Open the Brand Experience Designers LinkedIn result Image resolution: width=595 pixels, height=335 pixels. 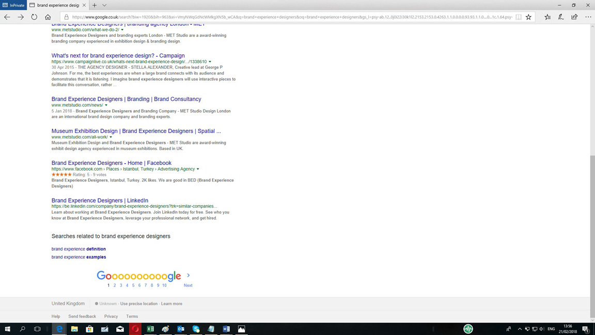[x=100, y=201]
